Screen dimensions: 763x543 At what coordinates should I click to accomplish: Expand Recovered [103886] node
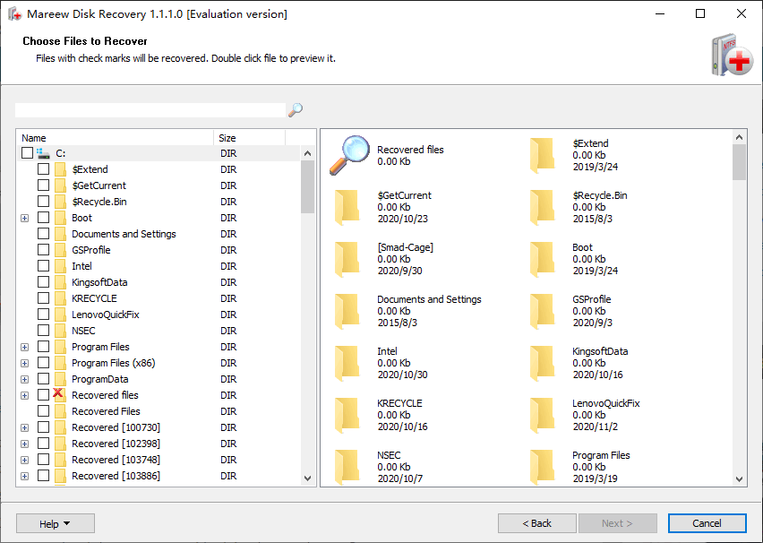click(25, 476)
